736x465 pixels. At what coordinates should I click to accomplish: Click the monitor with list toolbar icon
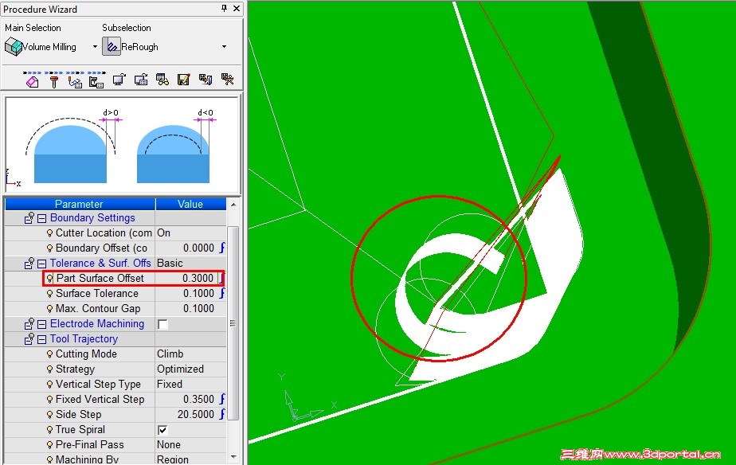pos(141,80)
